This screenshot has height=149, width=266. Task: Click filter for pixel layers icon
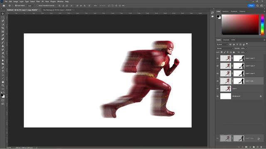tap(230, 44)
